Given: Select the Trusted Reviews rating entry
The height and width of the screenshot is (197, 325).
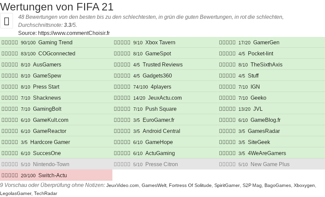Looking at the screenshot, I should 162,65.
